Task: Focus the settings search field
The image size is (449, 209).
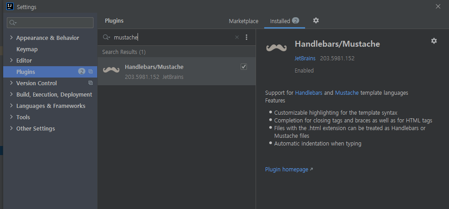Action: click(50, 23)
